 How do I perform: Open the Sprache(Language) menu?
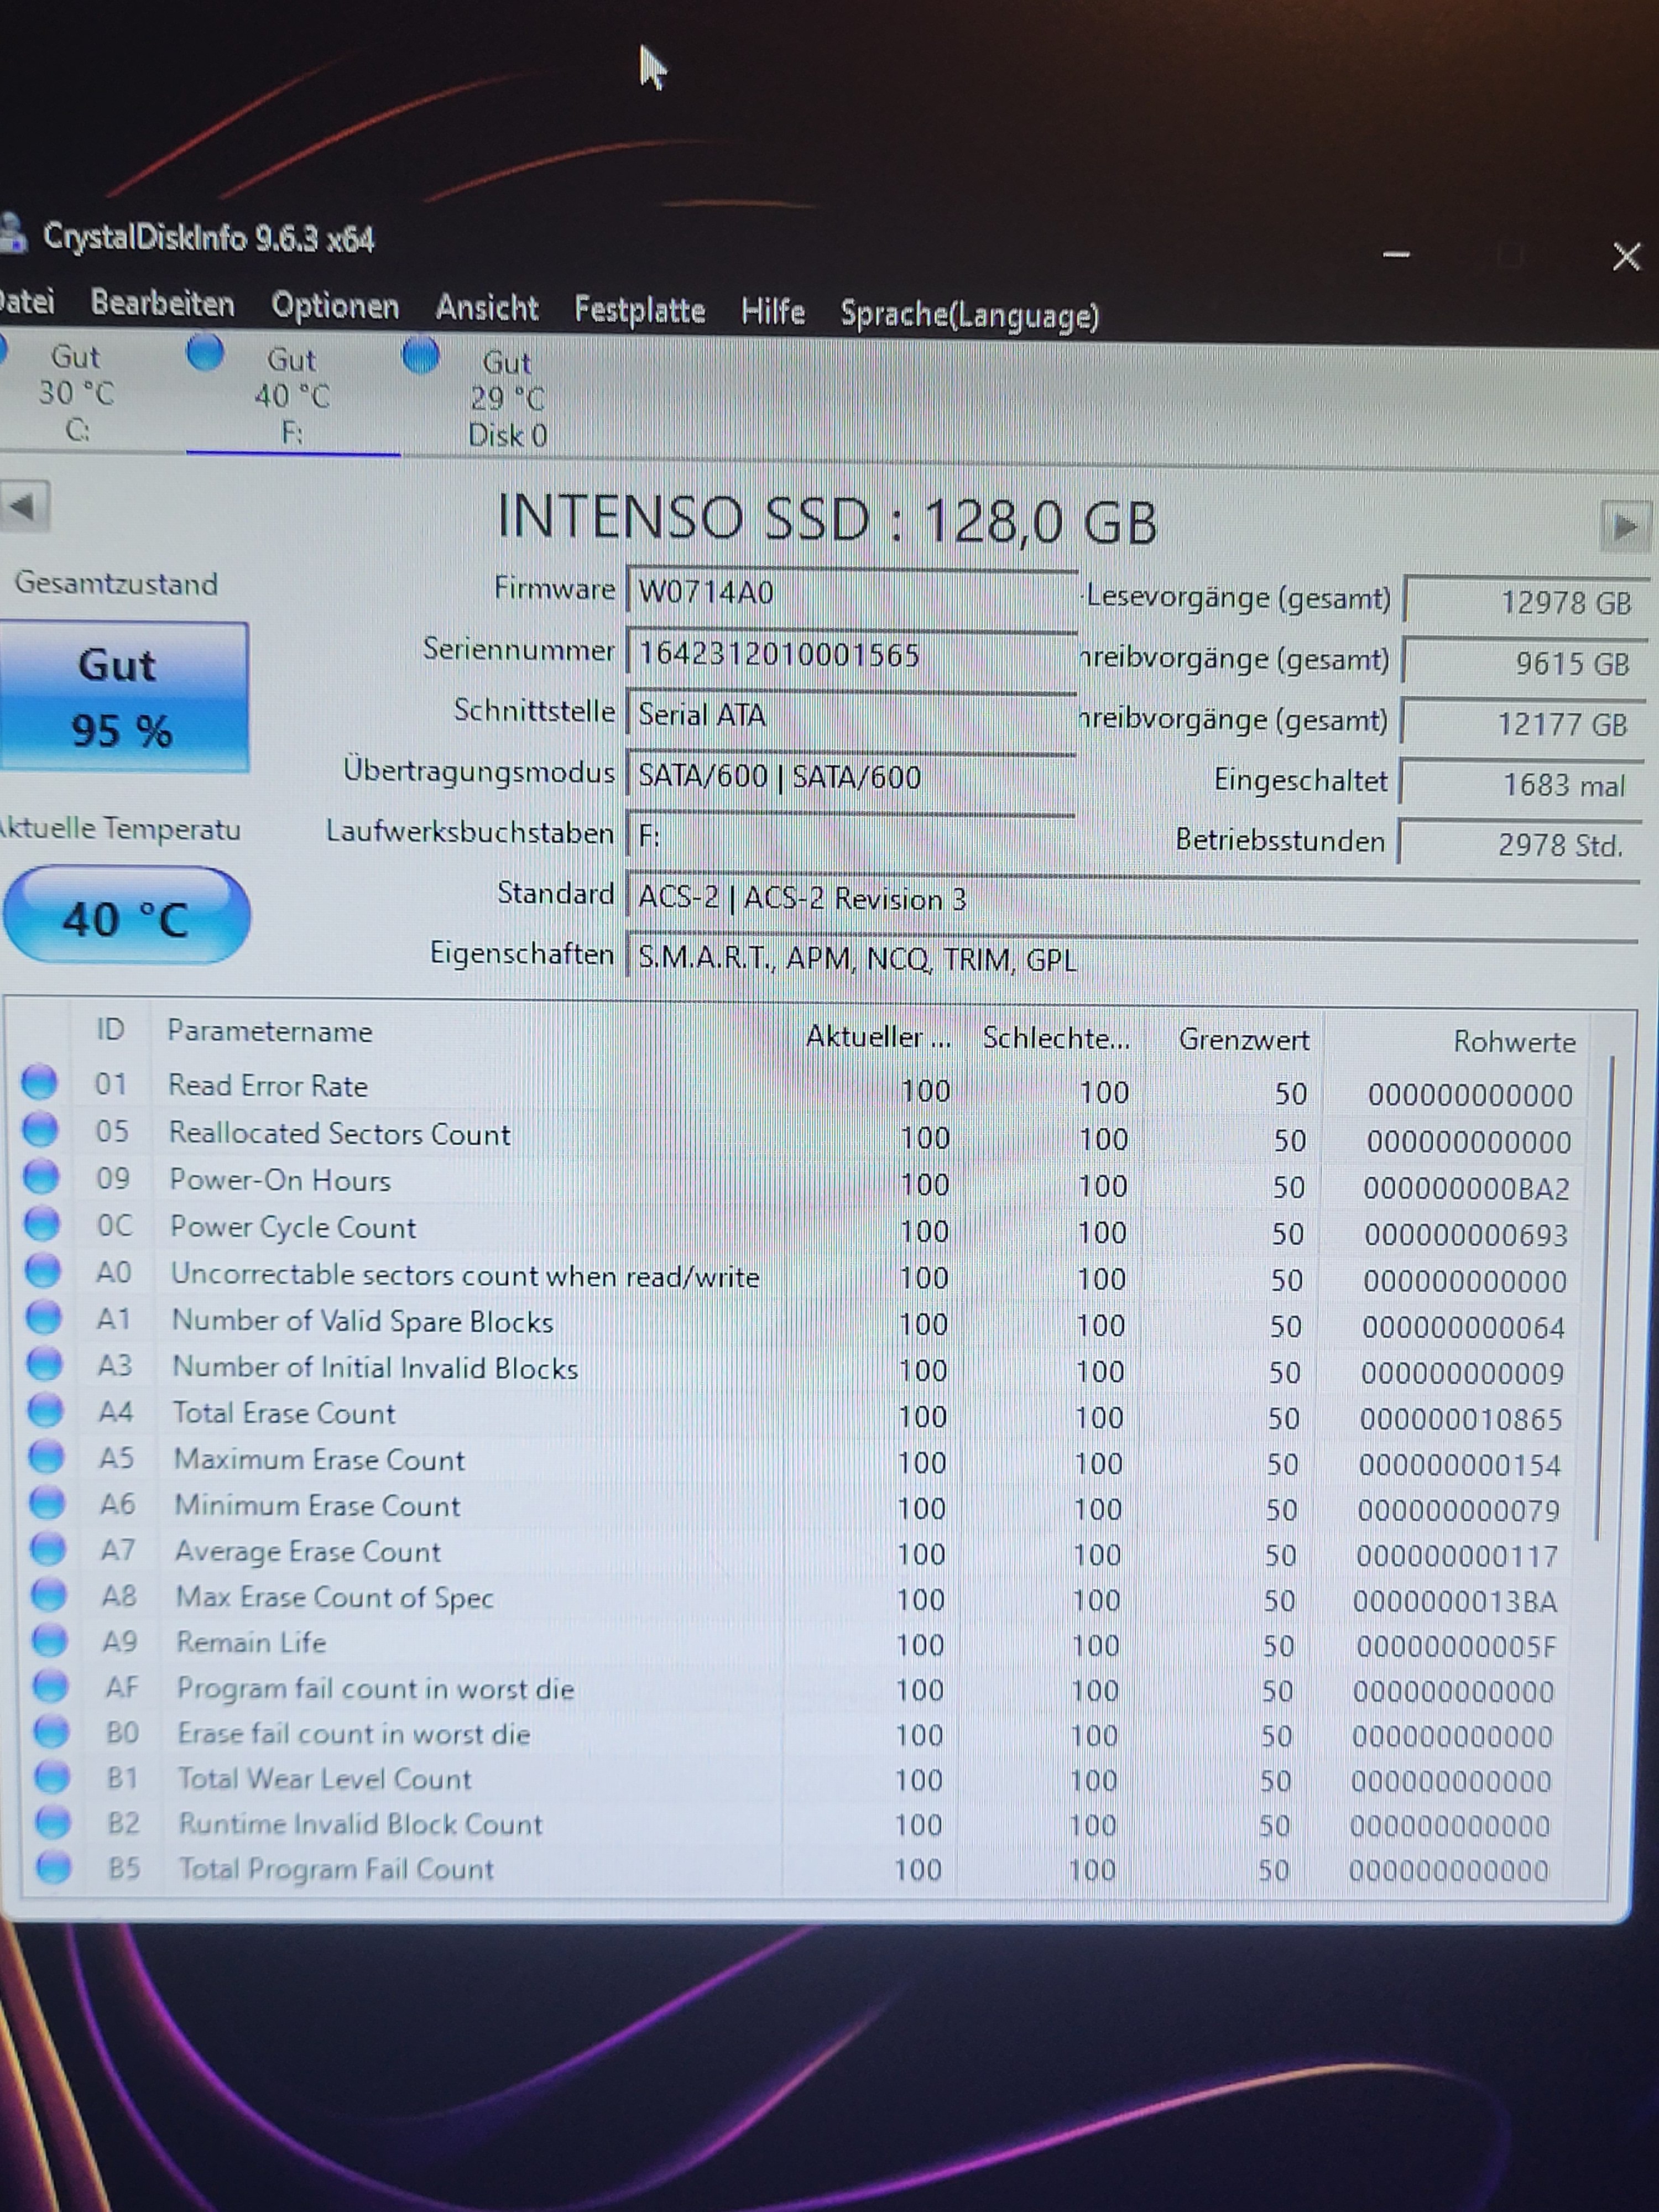(969, 314)
